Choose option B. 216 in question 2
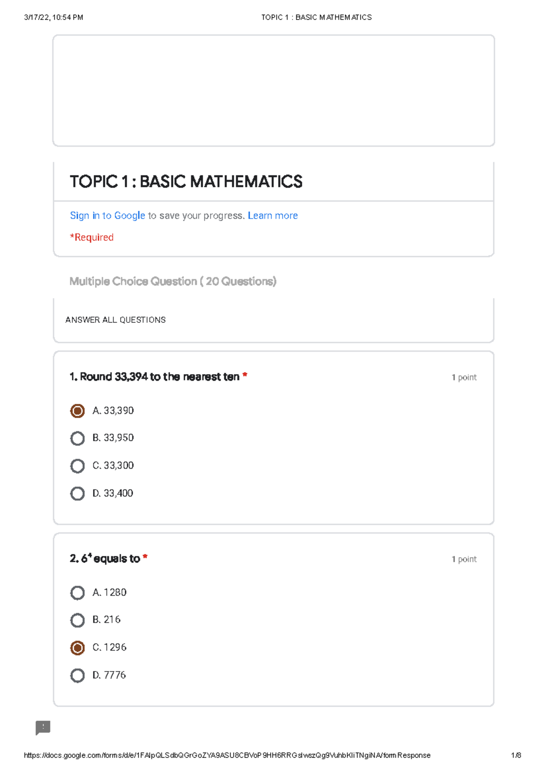Image resolution: width=546 pixels, height=773 pixels. pyautogui.click(x=77, y=620)
